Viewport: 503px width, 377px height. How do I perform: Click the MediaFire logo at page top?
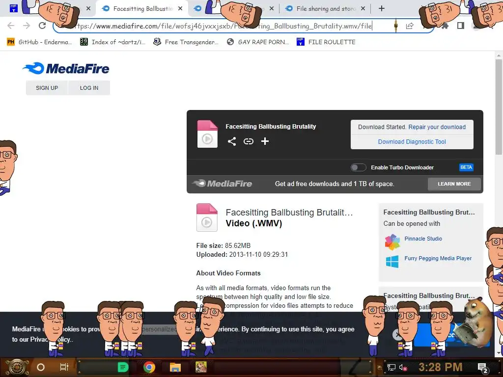[66, 68]
